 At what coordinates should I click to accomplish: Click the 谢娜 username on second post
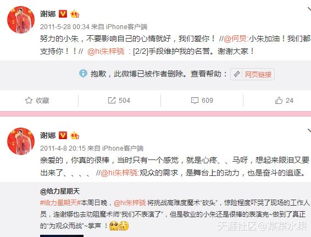pos(48,135)
